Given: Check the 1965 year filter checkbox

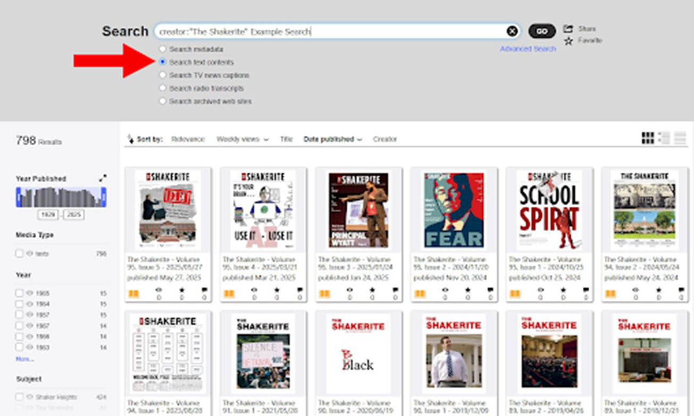Looking at the screenshot, I should [x=19, y=293].
